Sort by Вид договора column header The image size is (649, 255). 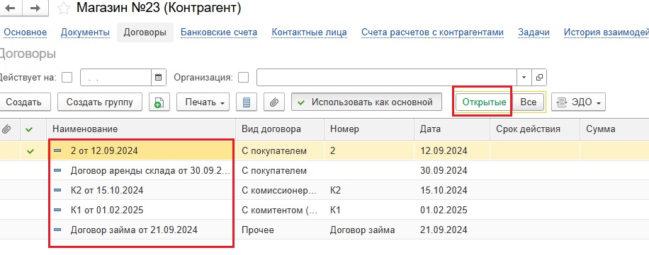coord(280,129)
